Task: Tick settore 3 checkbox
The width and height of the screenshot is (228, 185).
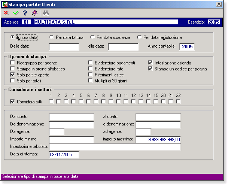Action: pos(66,101)
